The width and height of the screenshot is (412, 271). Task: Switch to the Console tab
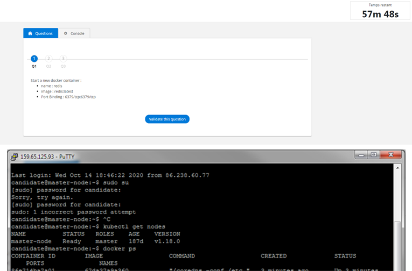pos(74,33)
